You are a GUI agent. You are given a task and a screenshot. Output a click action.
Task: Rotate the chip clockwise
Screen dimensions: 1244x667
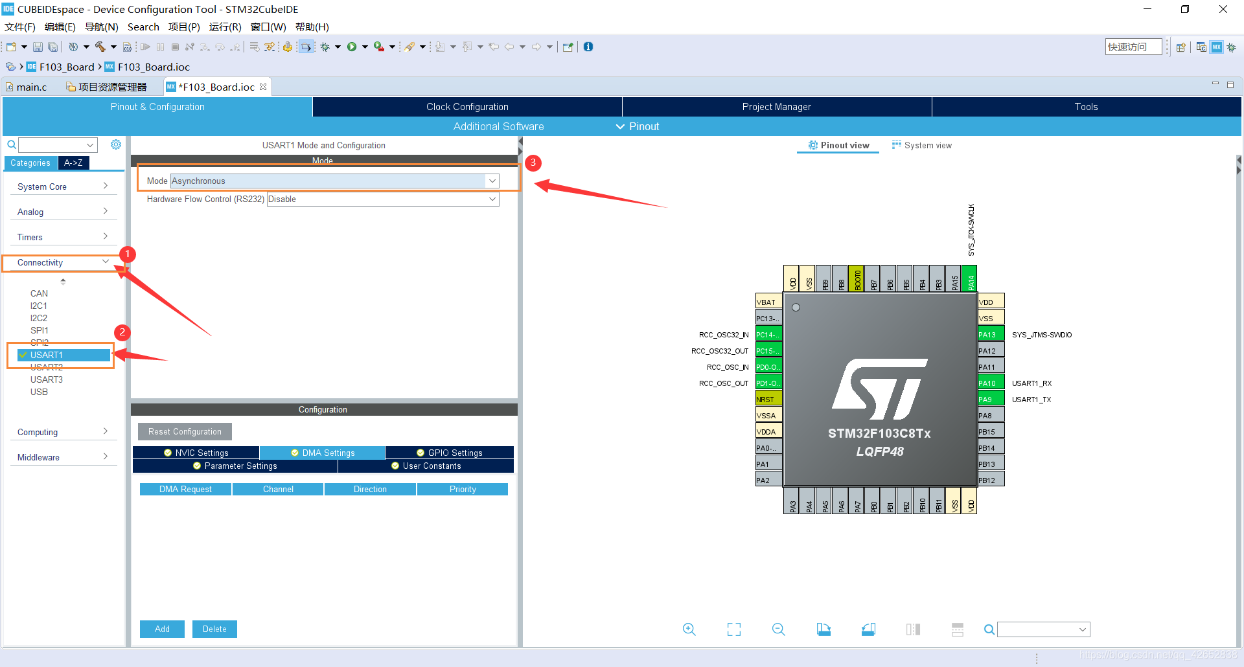point(824,629)
